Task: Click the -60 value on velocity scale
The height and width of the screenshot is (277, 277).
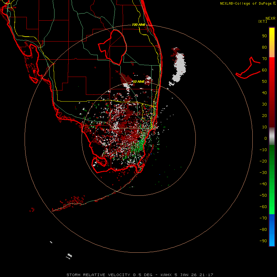Action: point(263,207)
